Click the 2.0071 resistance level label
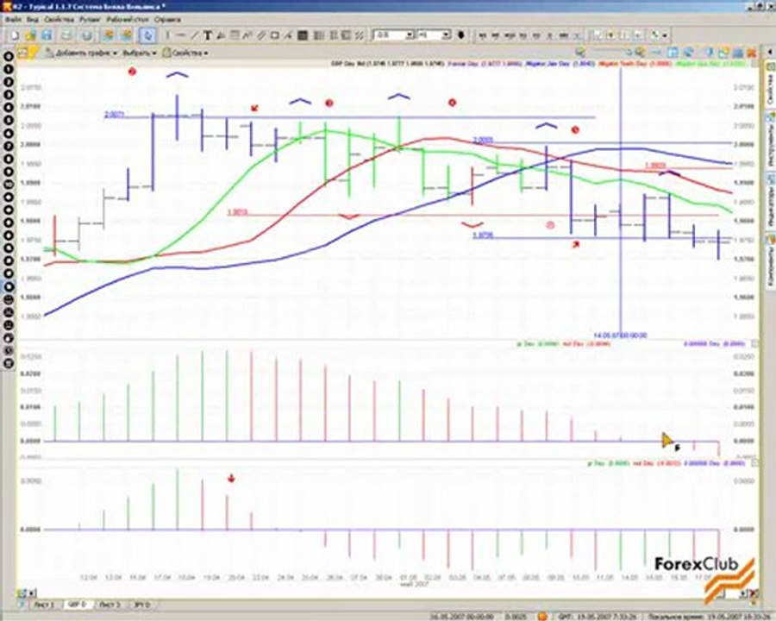The height and width of the screenshot is (621, 776). point(114,115)
